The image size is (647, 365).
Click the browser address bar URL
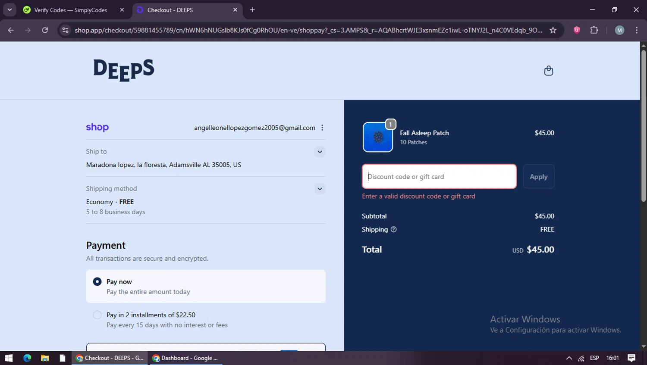tap(308, 30)
